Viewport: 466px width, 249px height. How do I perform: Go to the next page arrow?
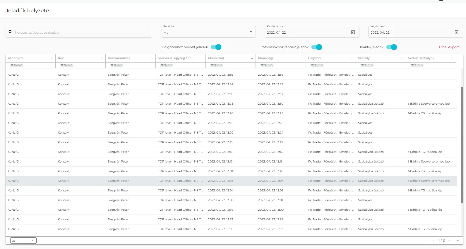pyautogui.click(x=450, y=241)
